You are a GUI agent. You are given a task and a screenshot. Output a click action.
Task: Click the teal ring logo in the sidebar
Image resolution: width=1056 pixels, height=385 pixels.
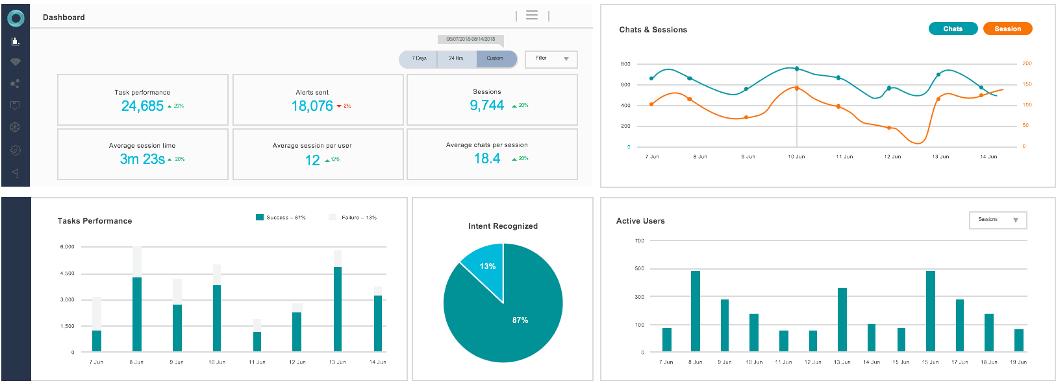[x=16, y=18]
